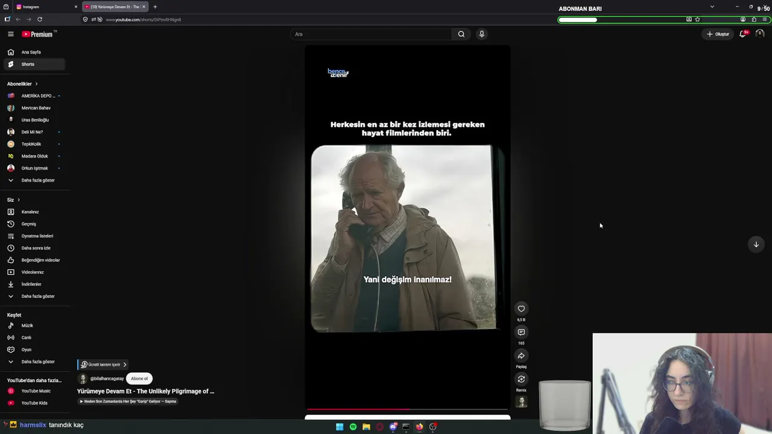Open the Opera browser taskbar icon
772x434 pixels.
(x=379, y=427)
